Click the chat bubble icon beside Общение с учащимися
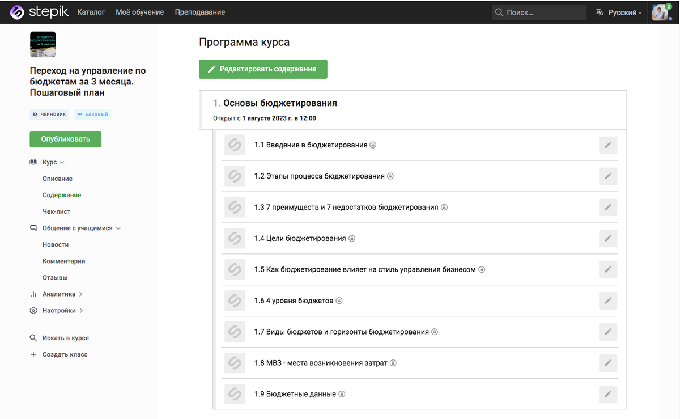The image size is (680, 419). coord(34,227)
